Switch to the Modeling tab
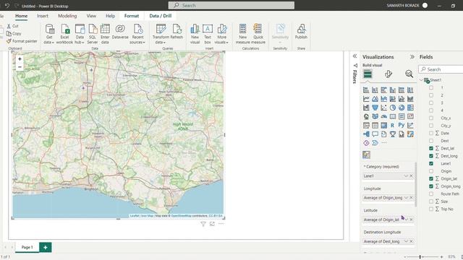Image resolution: width=463 pixels, height=260 pixels. [67, 16]
